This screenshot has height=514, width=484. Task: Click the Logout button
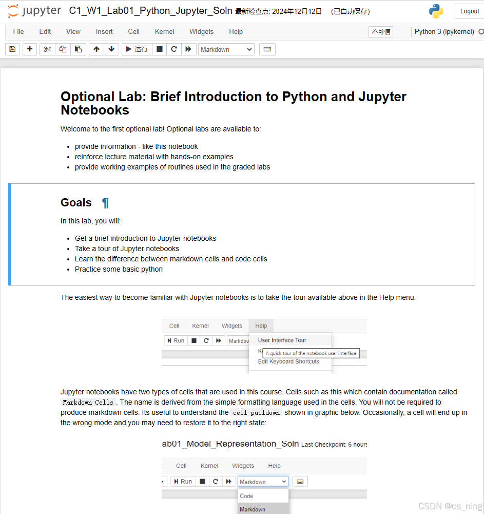click(x=469, y=11)
